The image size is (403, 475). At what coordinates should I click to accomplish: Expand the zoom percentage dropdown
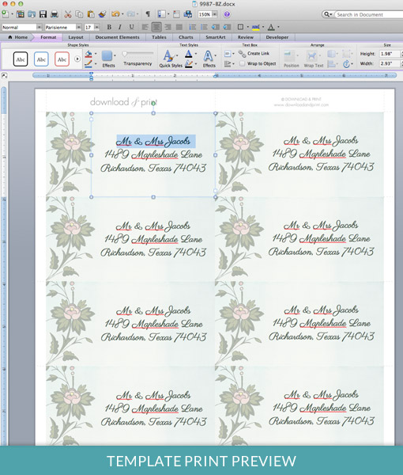(215, 14)
